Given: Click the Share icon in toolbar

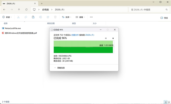Looking at the screenshot, I should [x=48, y=17].
